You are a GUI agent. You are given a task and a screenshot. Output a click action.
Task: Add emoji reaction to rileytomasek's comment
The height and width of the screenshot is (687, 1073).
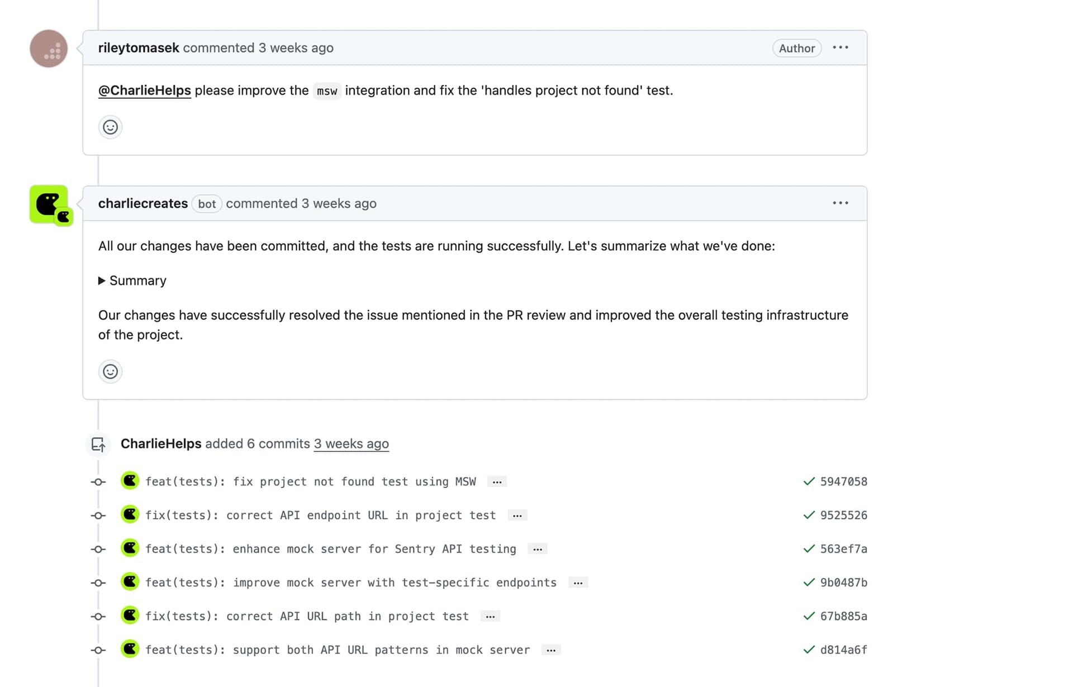coord(110,127)
